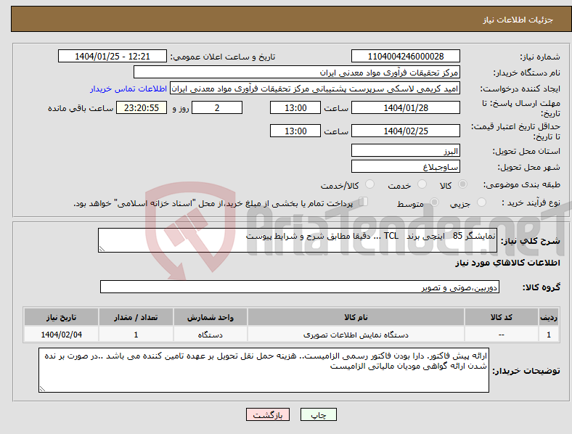The height and width of the screenshot is (434, 572).
Task: Click the remaining time field 23:20:55
Action: [142, 107]
